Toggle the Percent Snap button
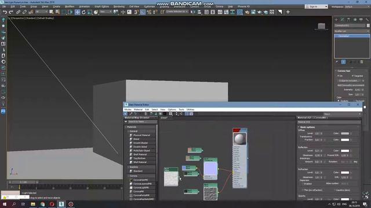Image resolution: width=371 pixels, height=208 pixels. tap(149, 12)
